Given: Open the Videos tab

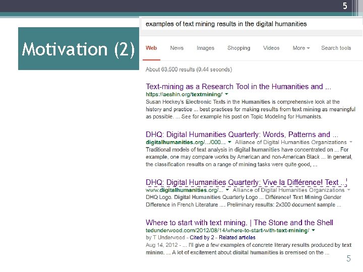Looking at the screenshot, I should pos(271,48).
